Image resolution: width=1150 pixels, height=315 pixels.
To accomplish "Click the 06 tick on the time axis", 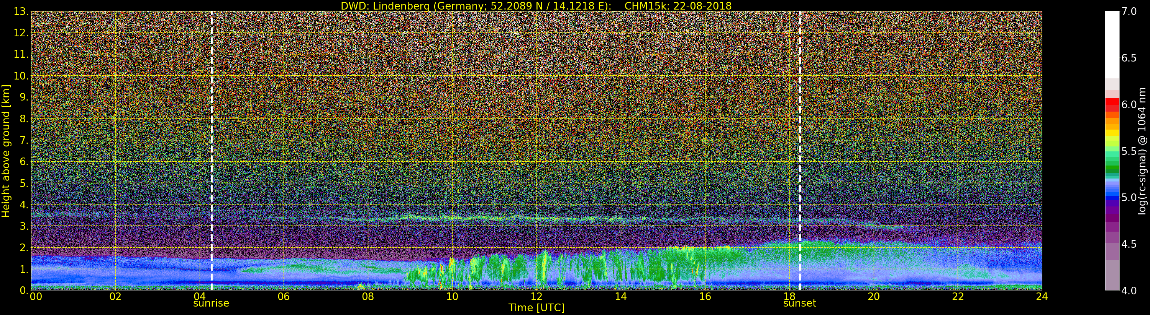I will point(284,296).
